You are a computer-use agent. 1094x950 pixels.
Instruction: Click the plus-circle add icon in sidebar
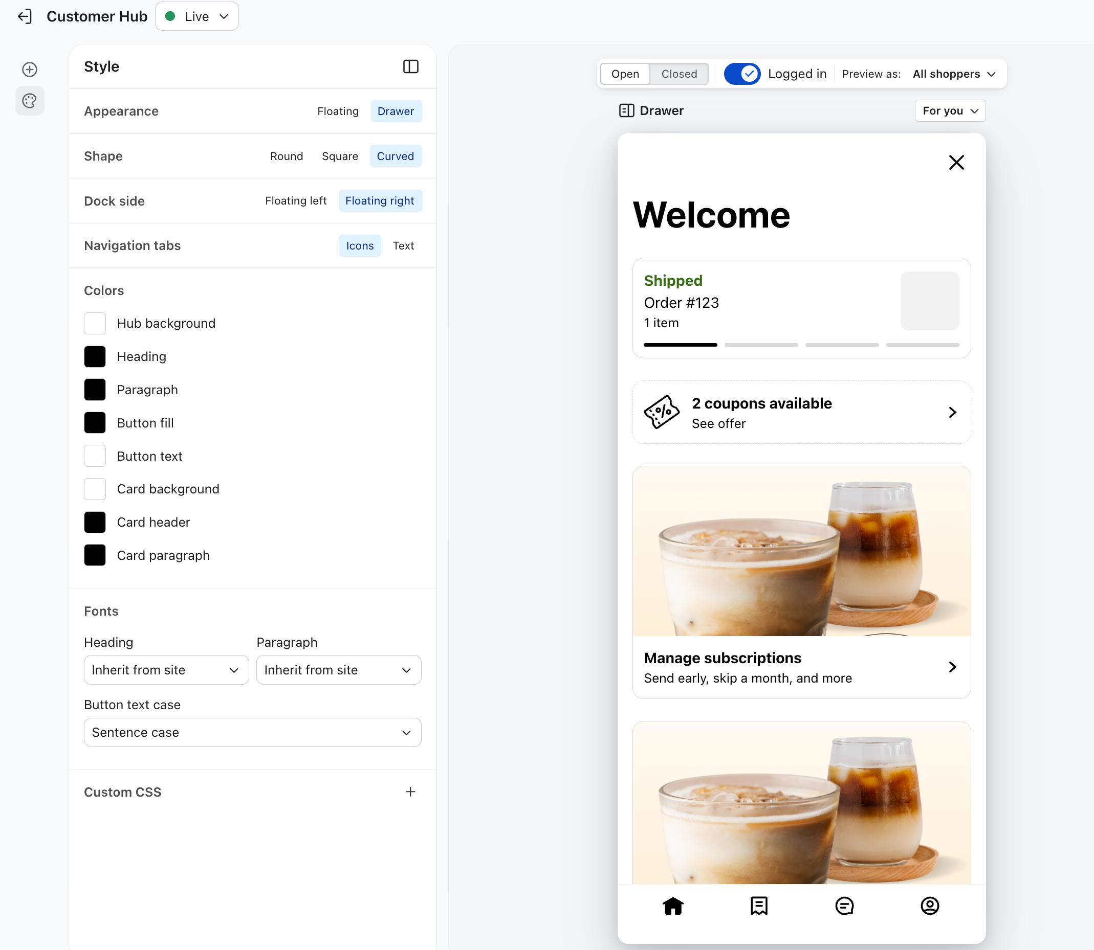30,70
